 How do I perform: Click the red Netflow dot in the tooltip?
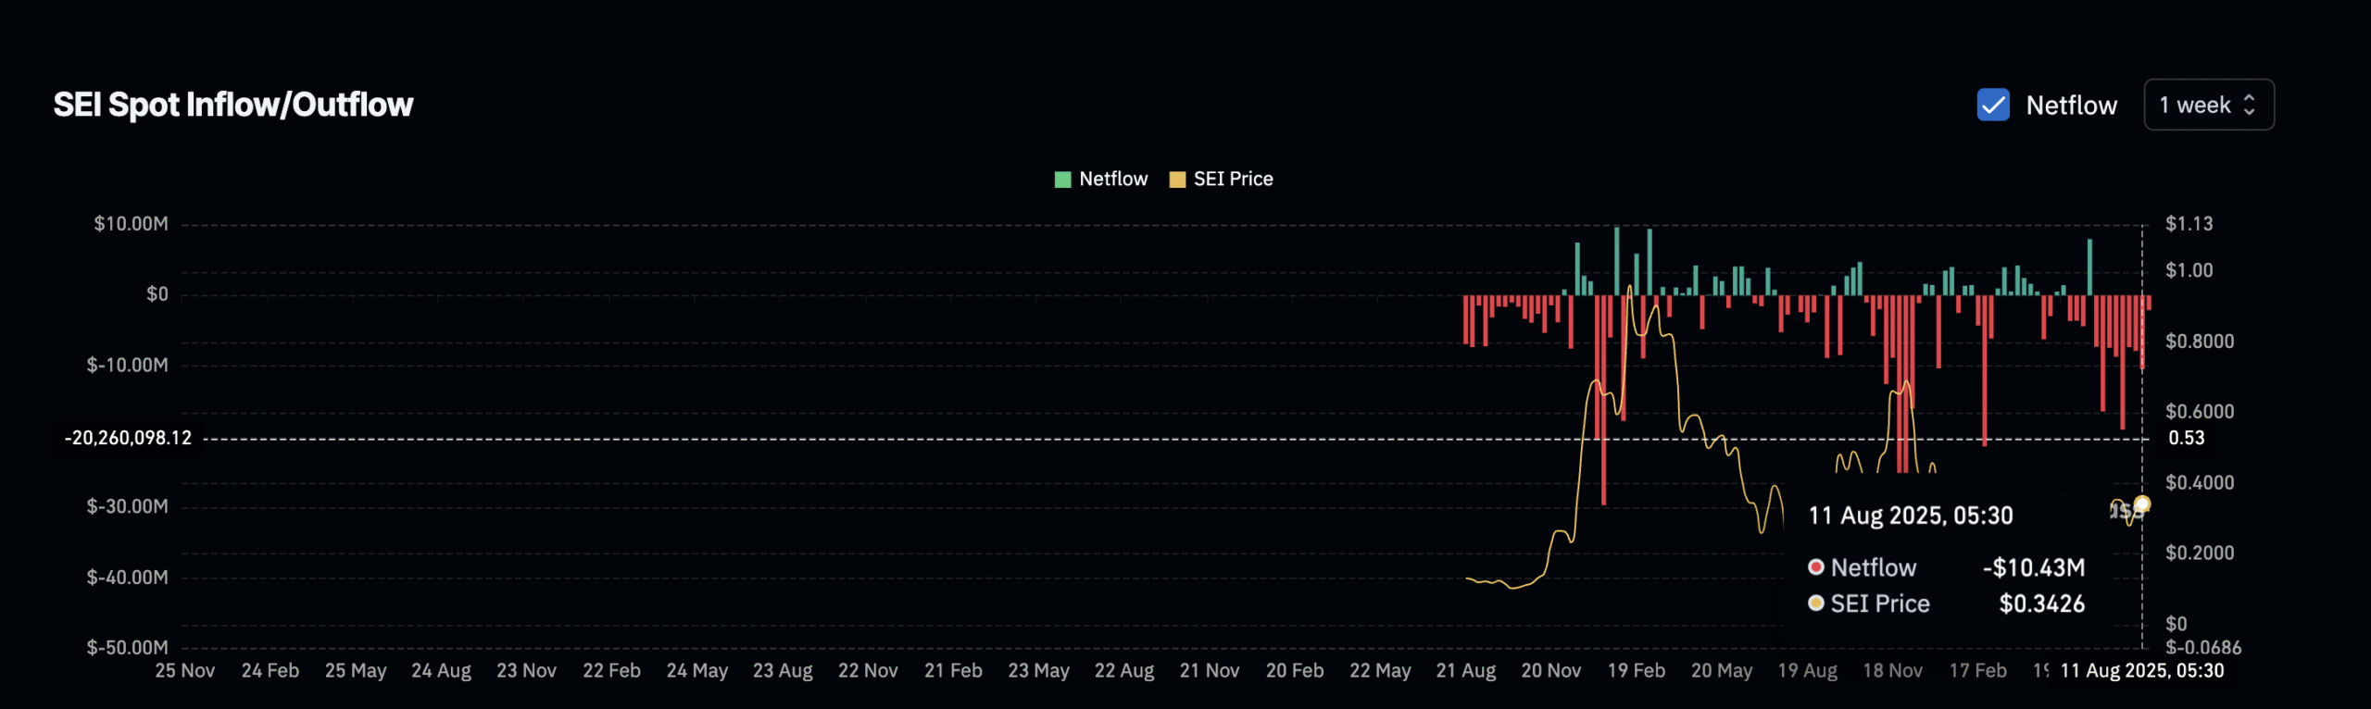pos(1815,566)
